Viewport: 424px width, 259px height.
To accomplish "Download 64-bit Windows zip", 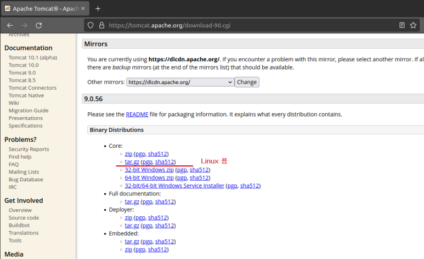I will pyautogui.click(x=149, y=178).
